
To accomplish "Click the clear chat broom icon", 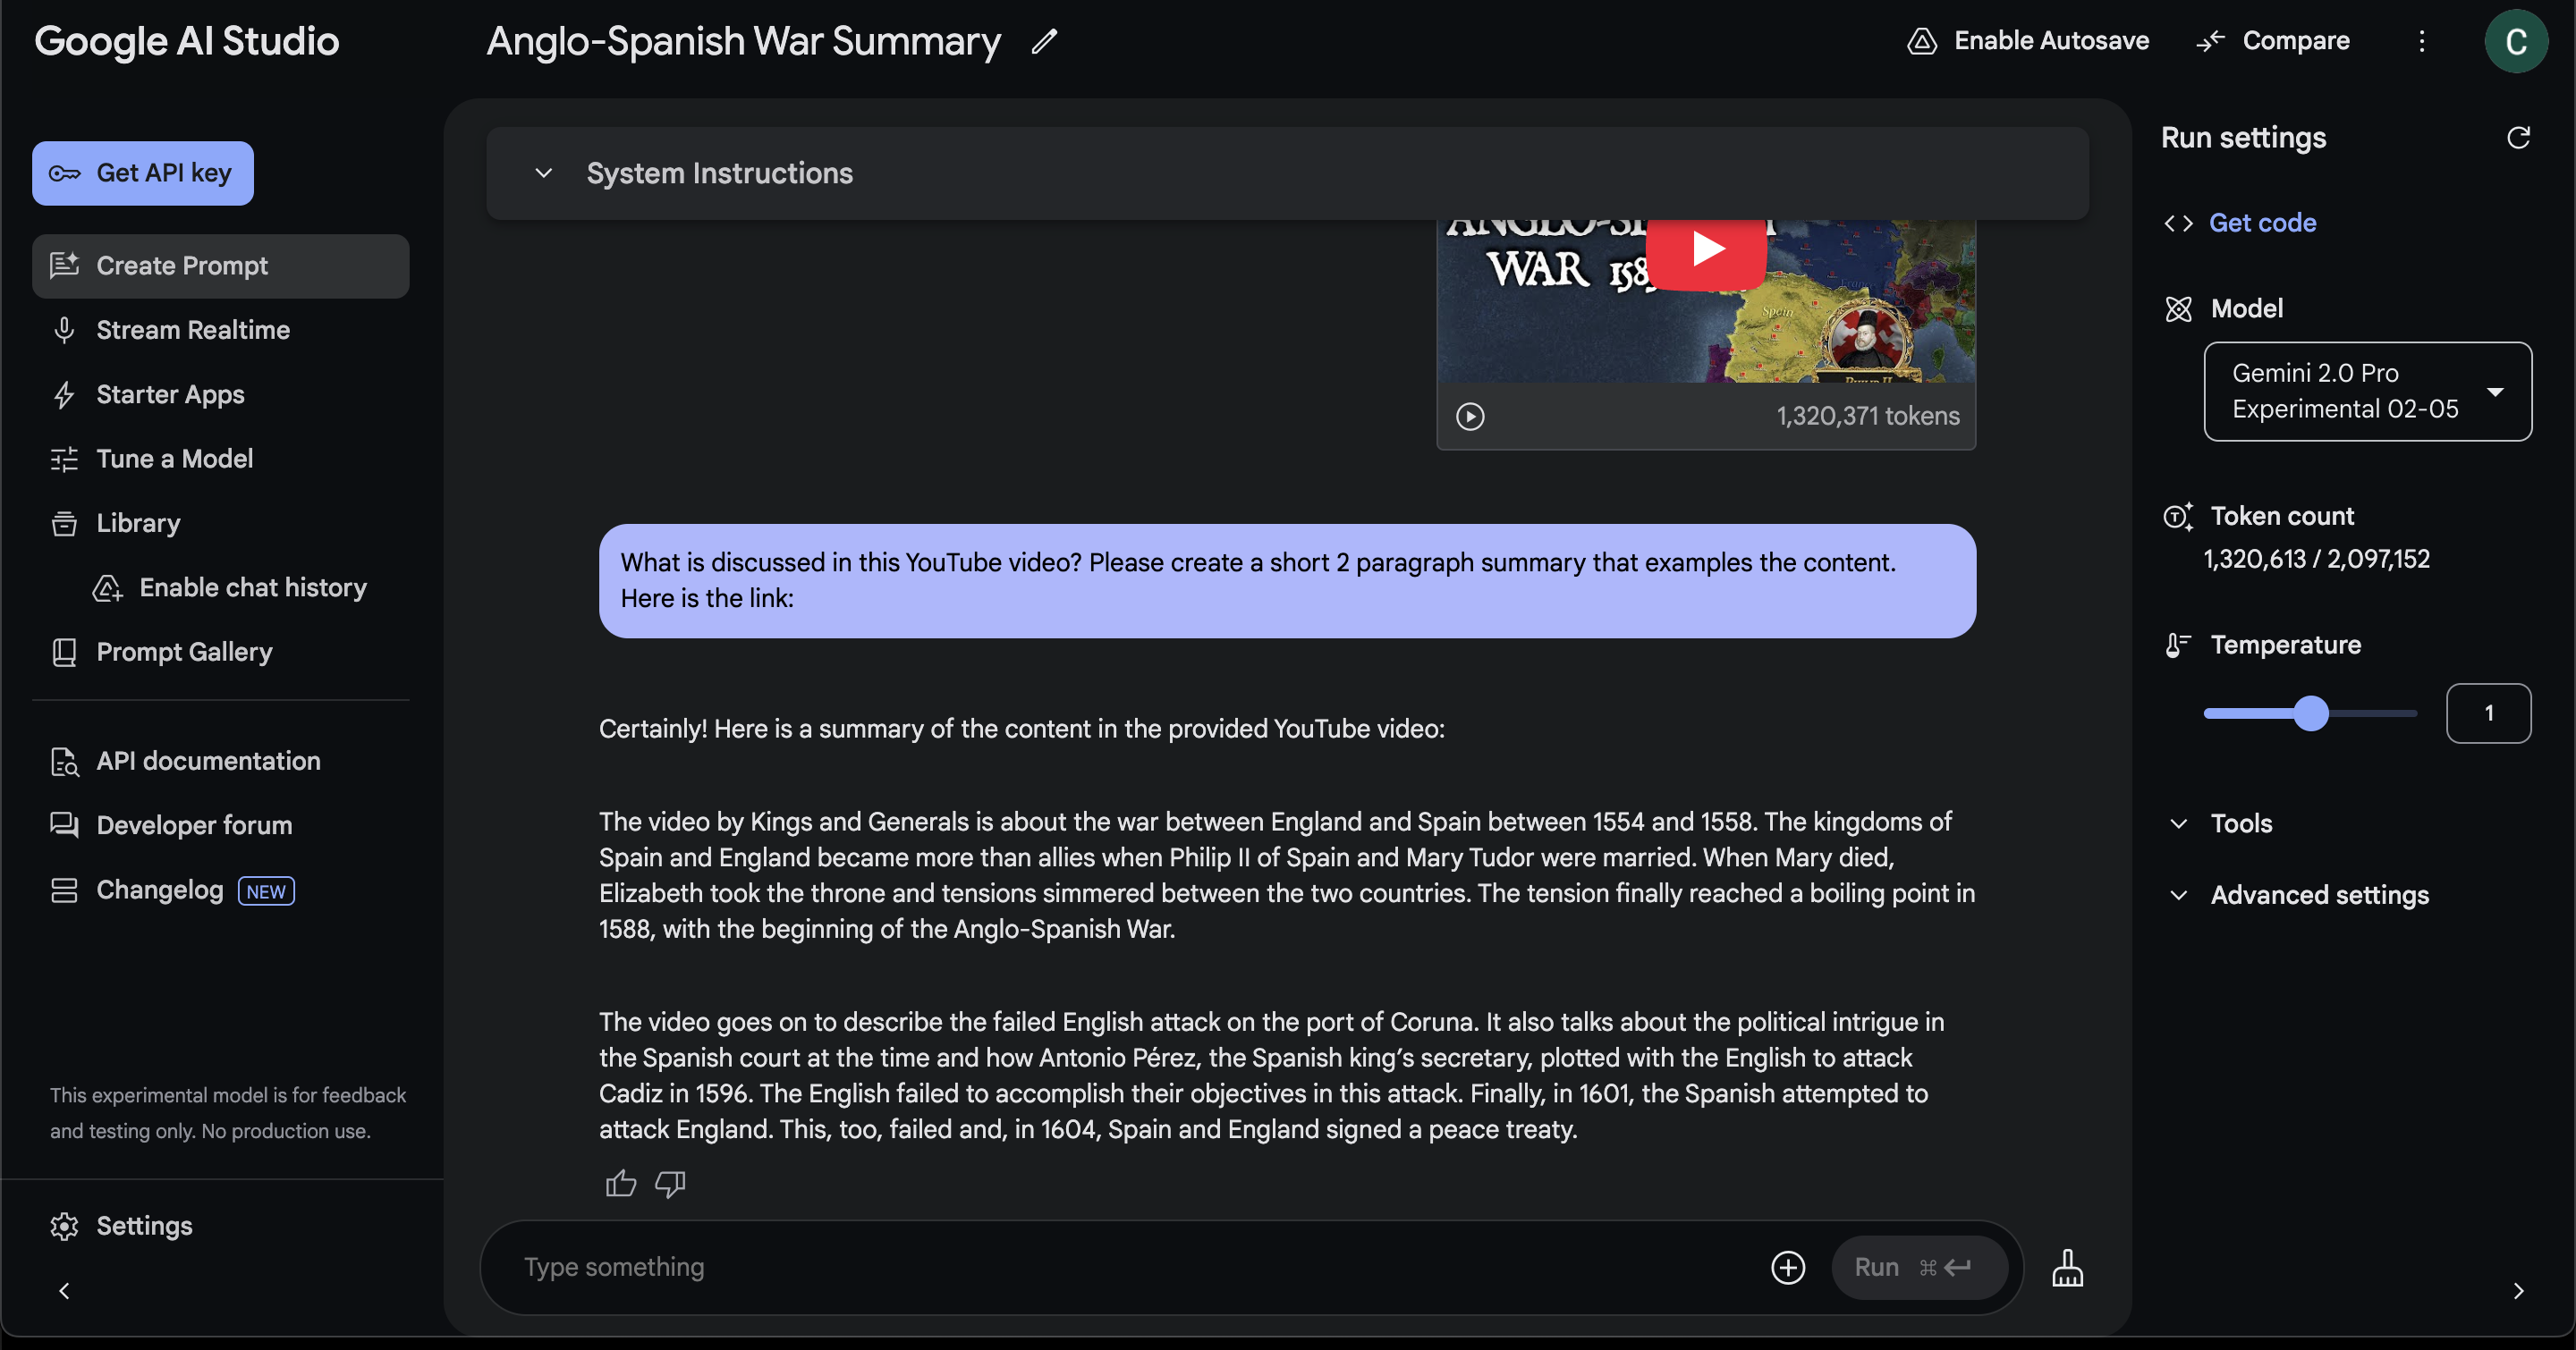I will pyautogui.click(x=2067, y=1267).
